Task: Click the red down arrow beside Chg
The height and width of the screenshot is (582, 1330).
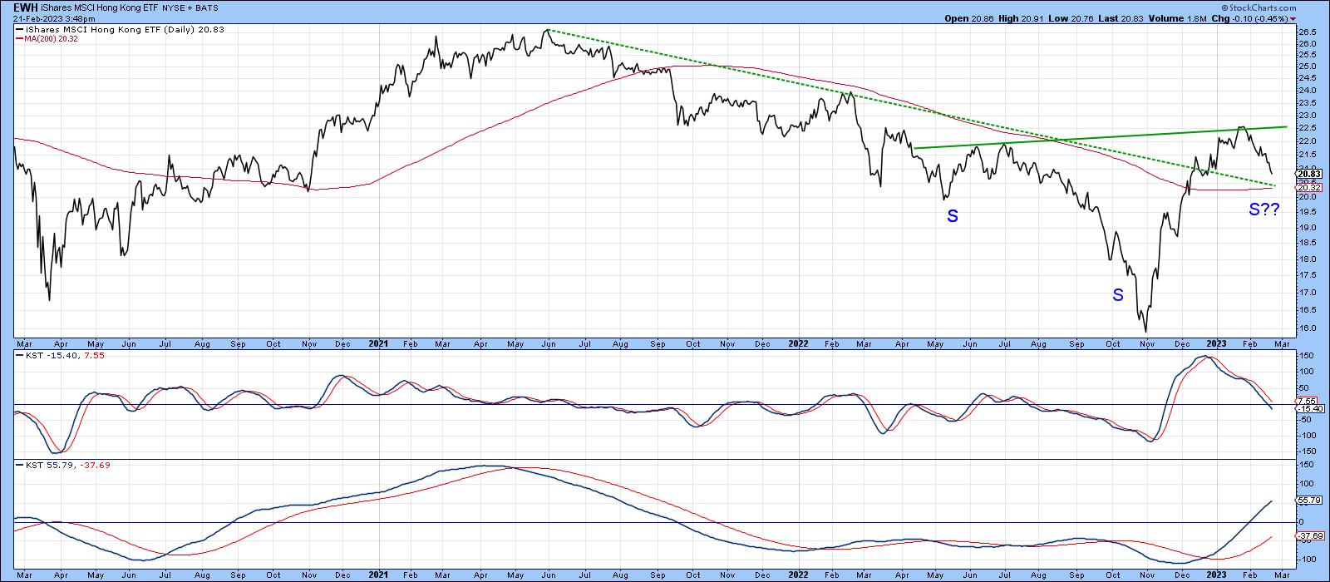Action: 1293,18
